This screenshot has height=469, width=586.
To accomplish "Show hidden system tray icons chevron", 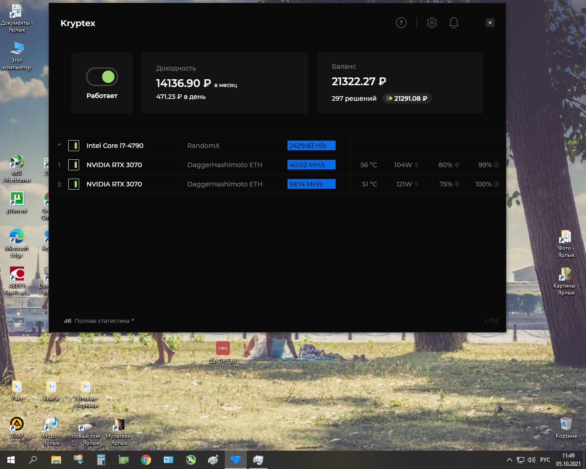I will [x=509, y=460].
